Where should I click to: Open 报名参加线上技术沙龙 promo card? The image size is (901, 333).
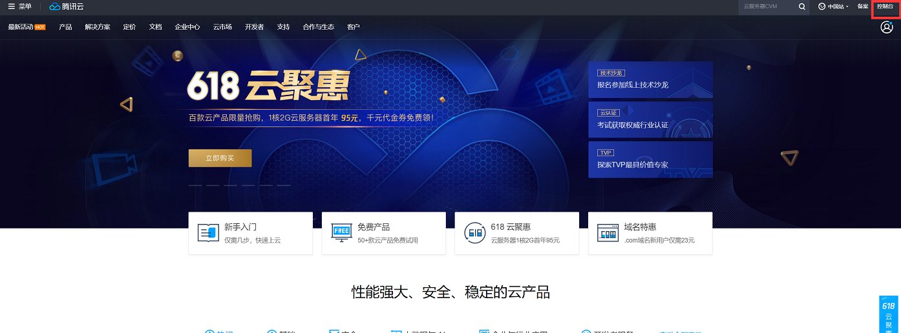point(650,79)
